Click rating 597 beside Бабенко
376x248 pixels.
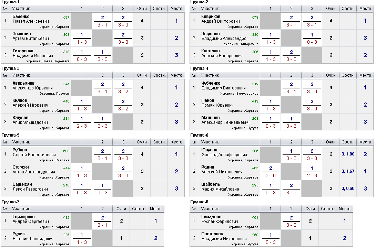66,17
